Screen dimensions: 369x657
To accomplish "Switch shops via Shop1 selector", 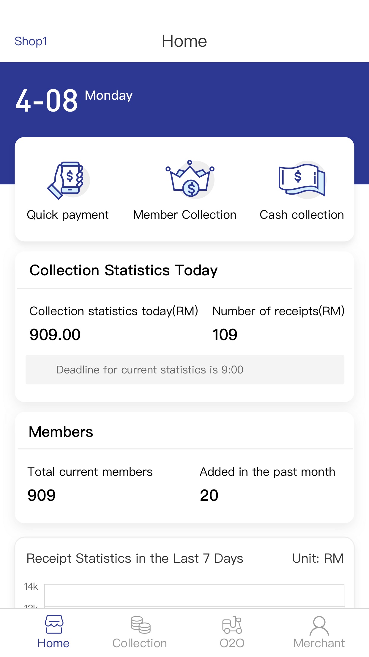I will coord(31,41).
